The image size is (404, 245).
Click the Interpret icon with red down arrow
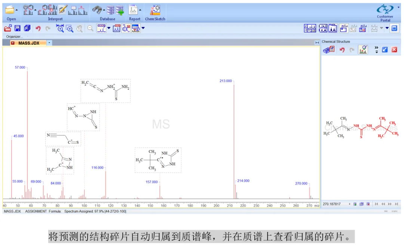point(52,10)
